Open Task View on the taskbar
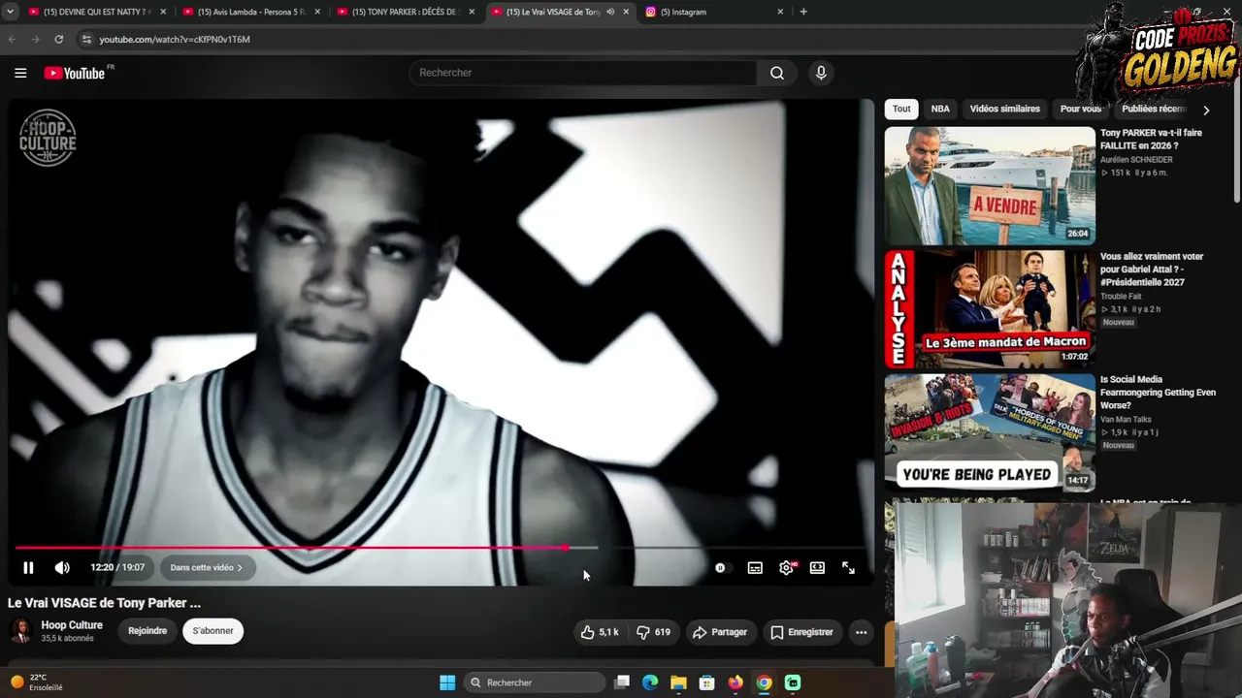The width and height of the screenshot is (1242, 698). click(622, 682)
